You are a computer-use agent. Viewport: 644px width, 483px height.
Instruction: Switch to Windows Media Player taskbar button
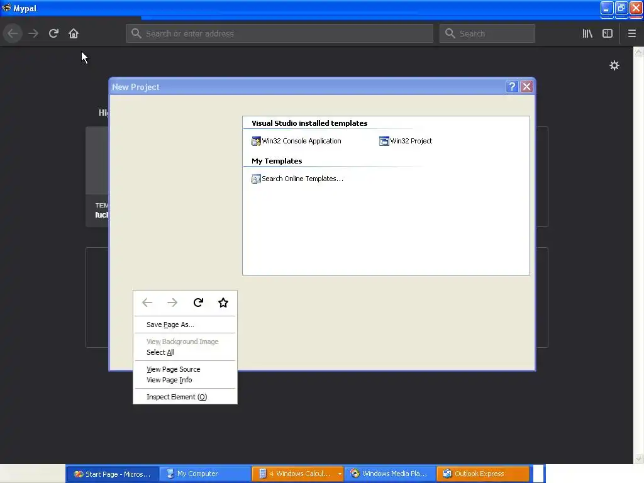point(390,474)
